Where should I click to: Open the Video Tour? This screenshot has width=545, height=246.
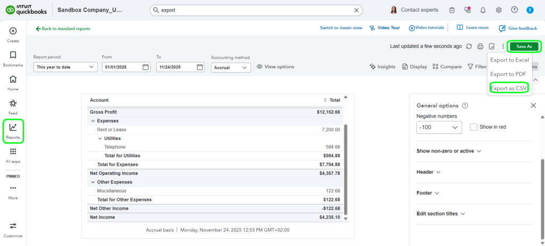coord(385,28)
